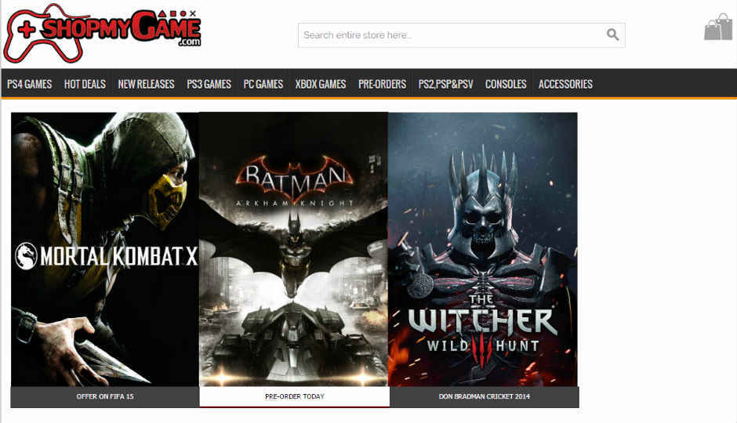Screen dimensions: 737x423
Task: Open the Accessories menu
Action: pos(565,84)
